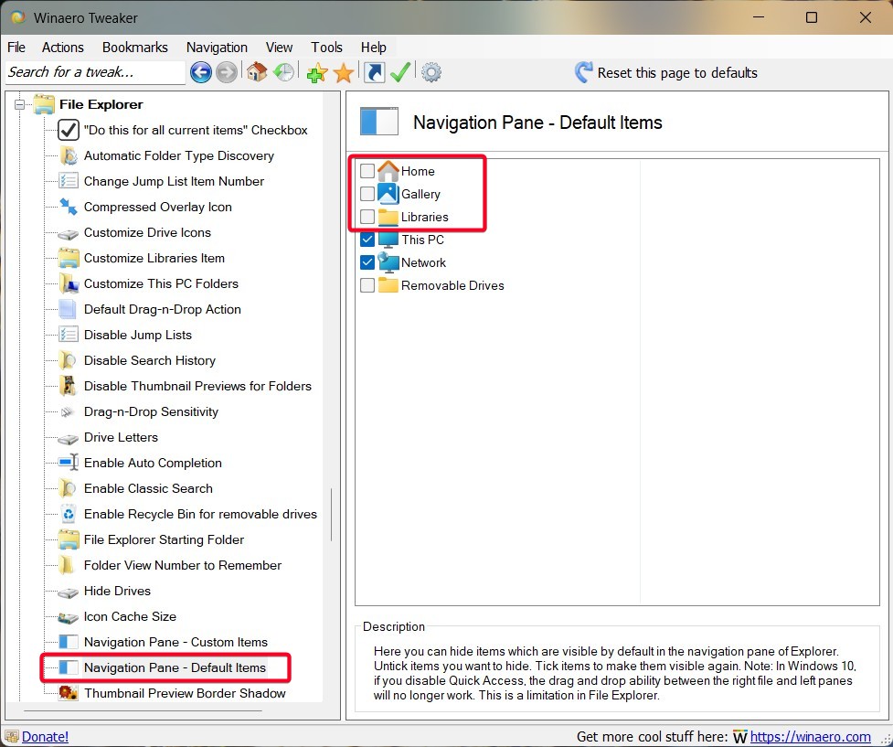893x747 pixels.
Task: Tick the Home checkbox
Action: pyautogui.click(x=367, y=171)
